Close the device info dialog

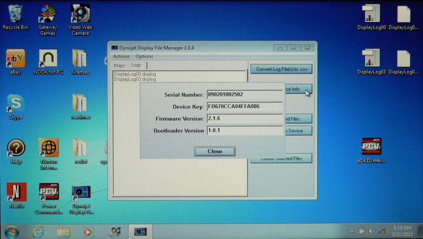215,151
